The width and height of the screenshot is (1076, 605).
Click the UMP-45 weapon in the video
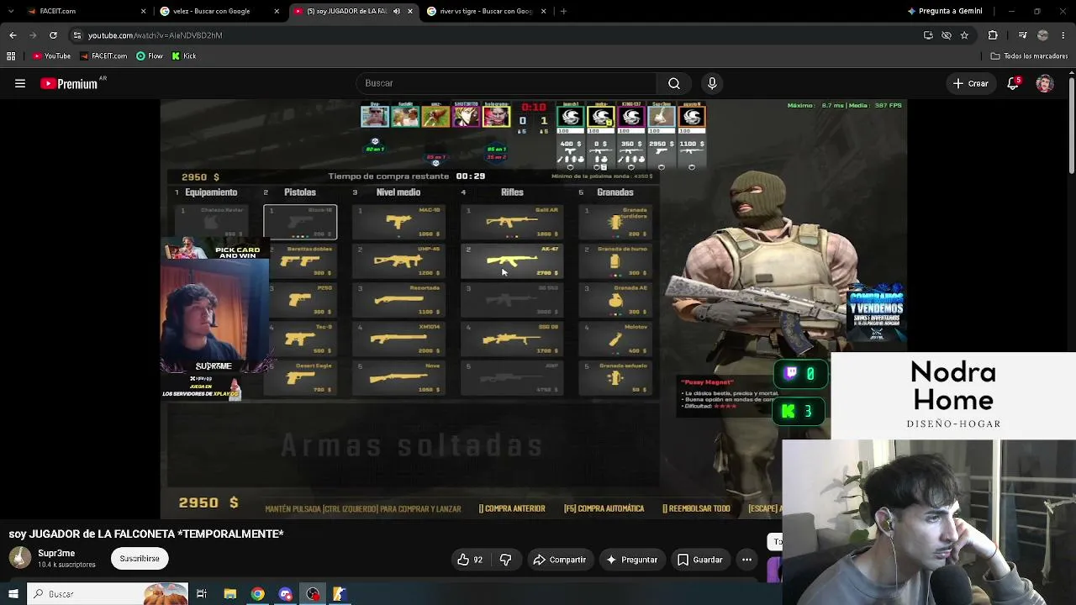tap(398, 261)
